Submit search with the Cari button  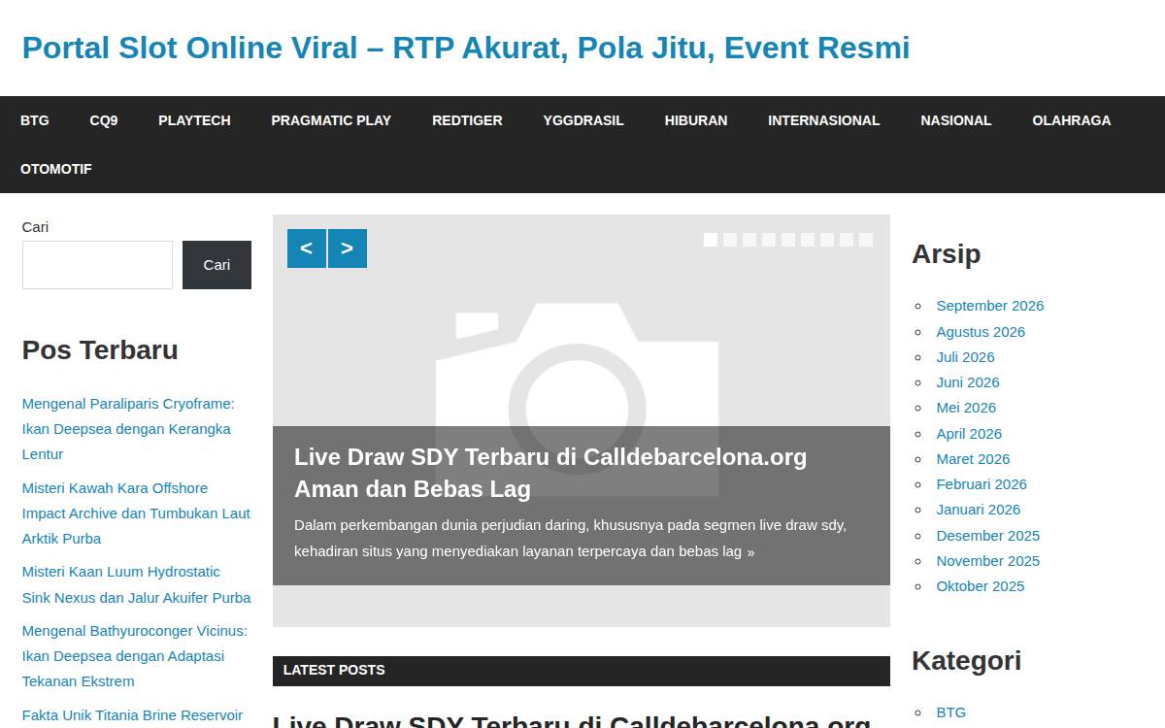[x=216, y=265]
